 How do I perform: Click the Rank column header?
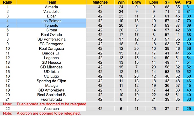pos(7,2)
